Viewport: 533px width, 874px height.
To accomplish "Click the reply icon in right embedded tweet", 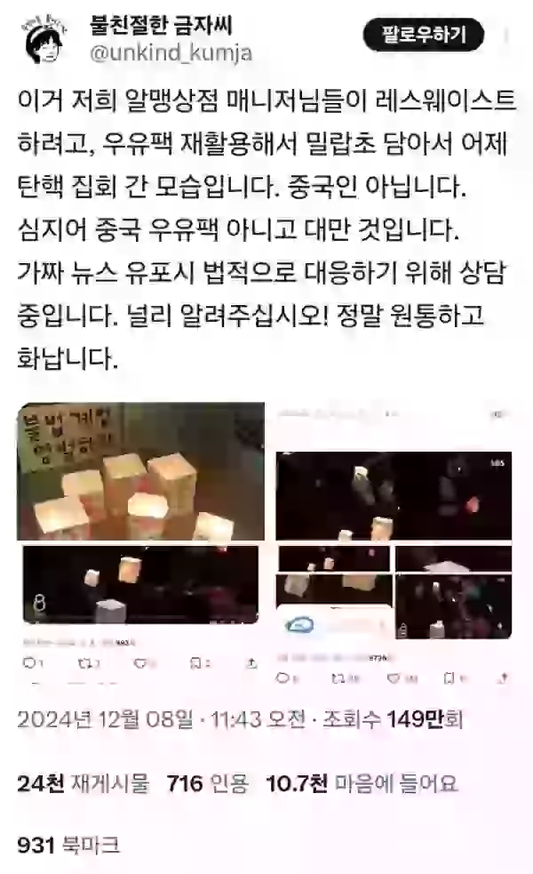I will pyautogui.click(x=282, y=678).
